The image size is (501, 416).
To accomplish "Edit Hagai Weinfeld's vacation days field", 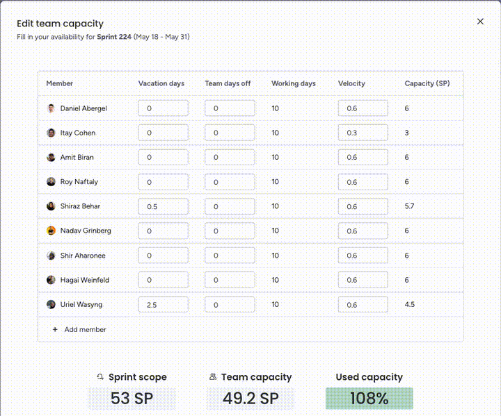I will (163, 280).
